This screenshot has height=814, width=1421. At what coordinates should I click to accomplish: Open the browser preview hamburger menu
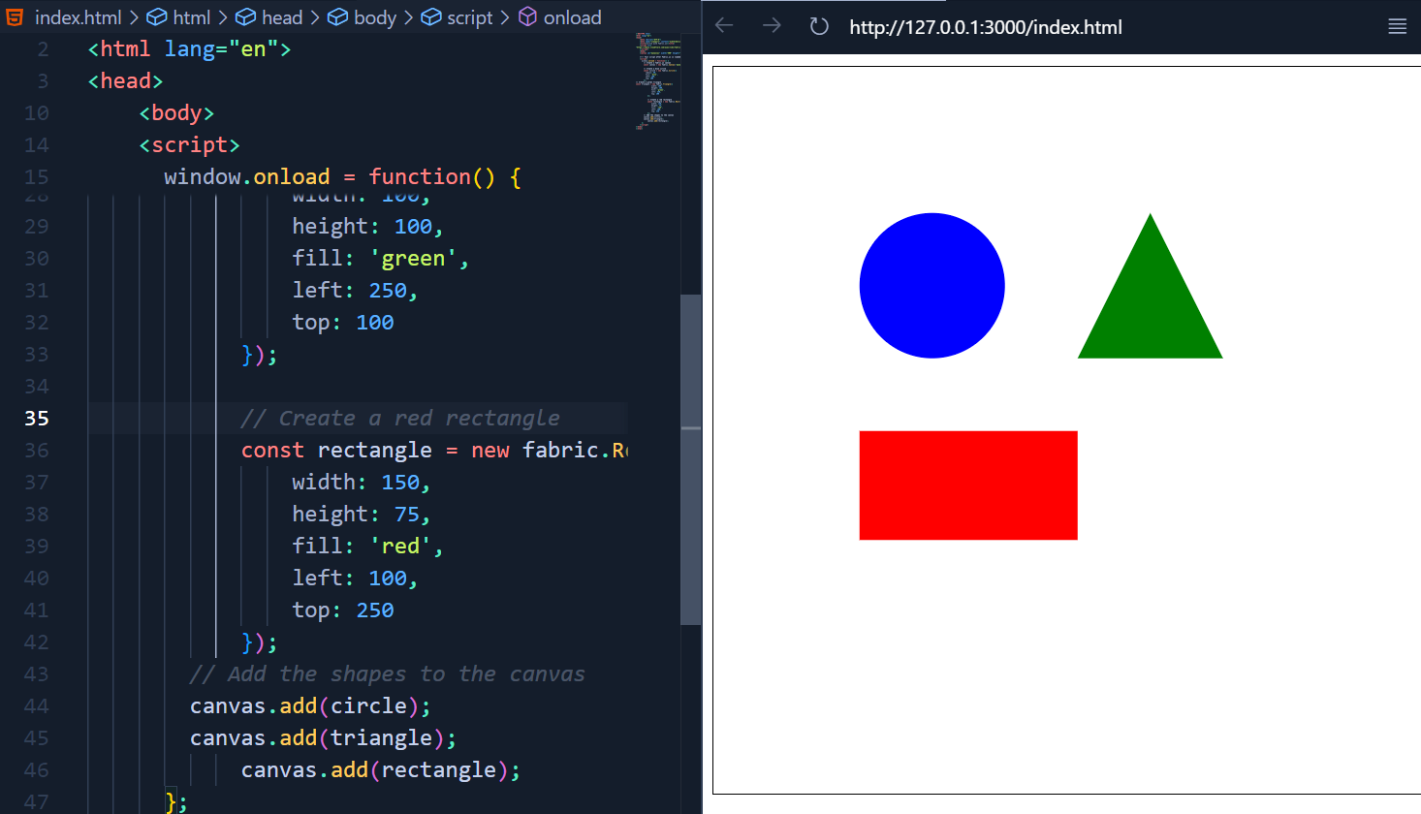pos(1397,26)
